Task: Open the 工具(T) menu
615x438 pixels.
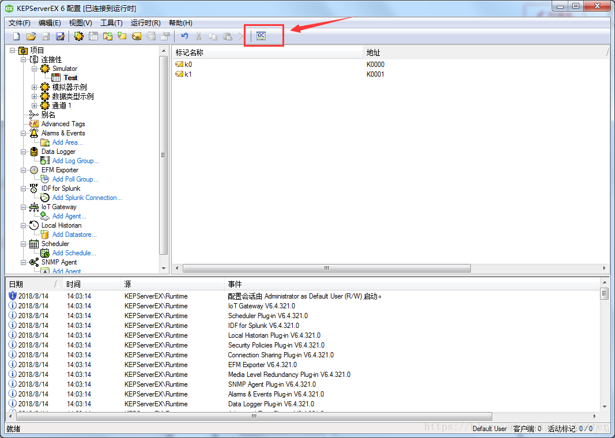Action: 111,22
